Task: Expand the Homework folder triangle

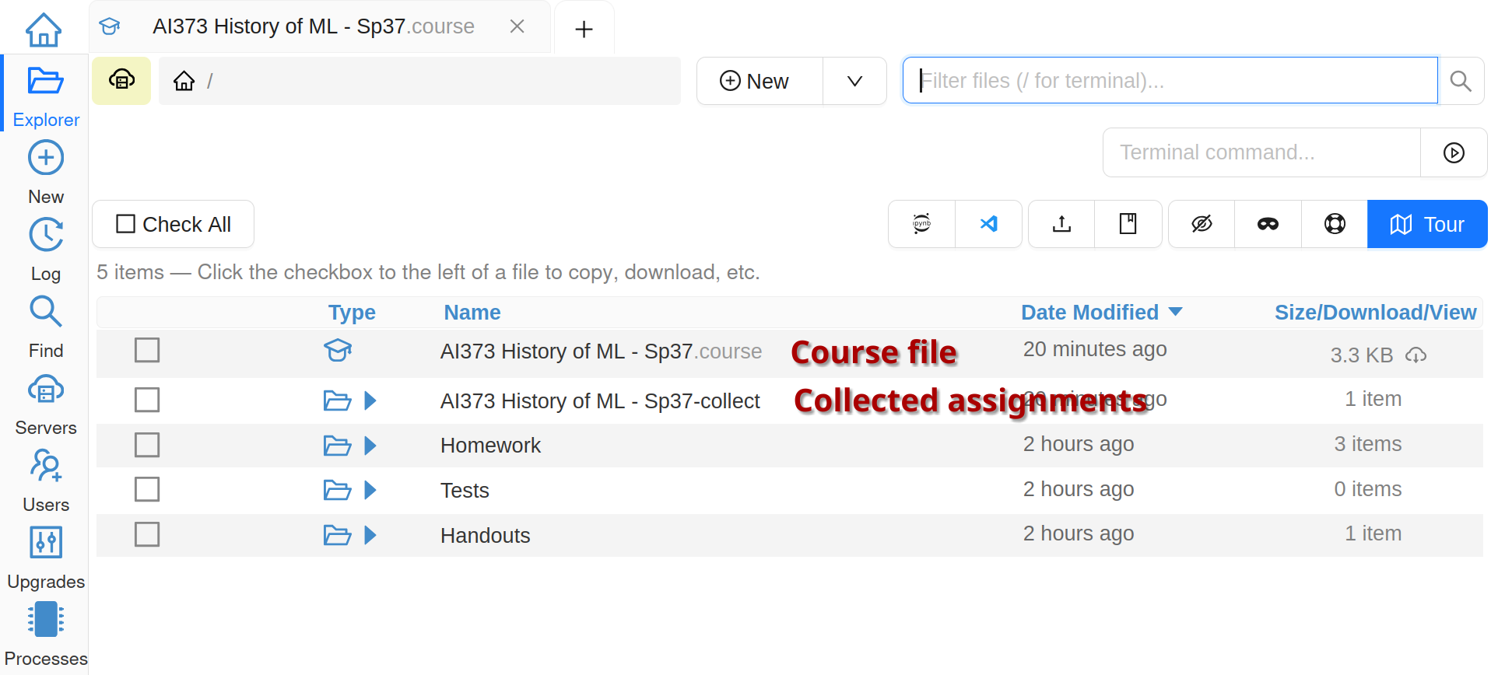Action: [x=370, y=446]
